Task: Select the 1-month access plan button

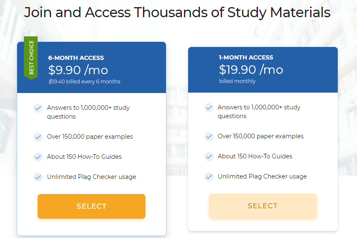Action: click(263, 206)
